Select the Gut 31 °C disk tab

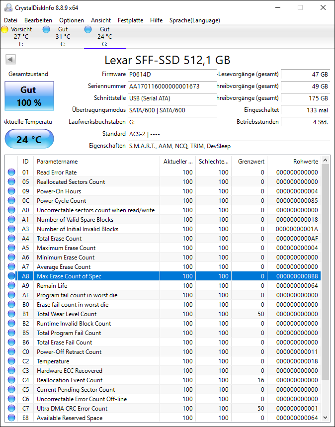pos(63,36)
